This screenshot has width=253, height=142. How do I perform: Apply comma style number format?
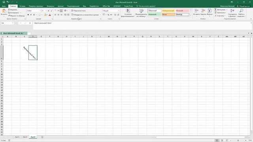pyautogui.click(x=111, y=15)
